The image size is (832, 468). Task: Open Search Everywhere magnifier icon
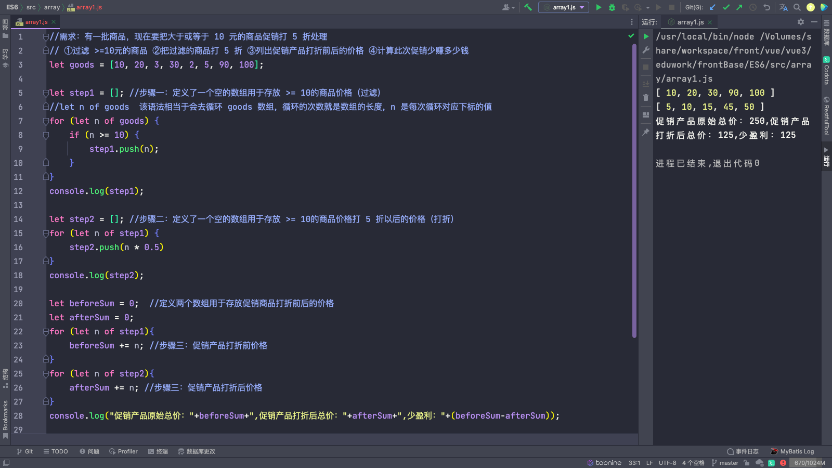point(797,7)
